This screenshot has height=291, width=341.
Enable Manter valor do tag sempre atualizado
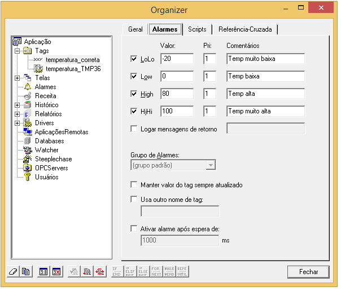[134, 184]
